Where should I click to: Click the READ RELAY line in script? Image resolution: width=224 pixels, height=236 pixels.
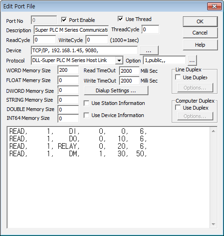[78, 146]
